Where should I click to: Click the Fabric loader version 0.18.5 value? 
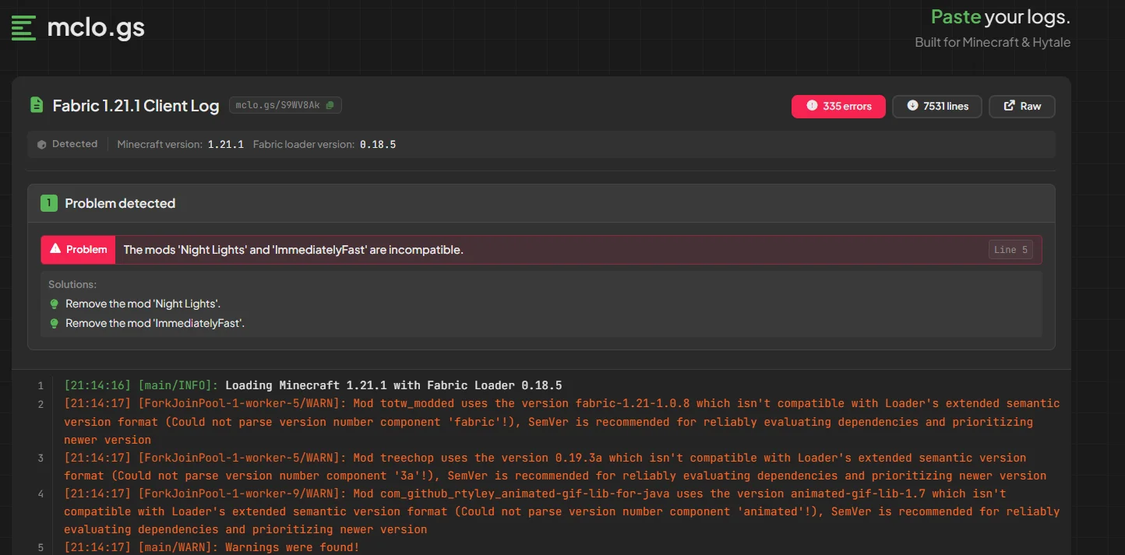coord(378,145)
